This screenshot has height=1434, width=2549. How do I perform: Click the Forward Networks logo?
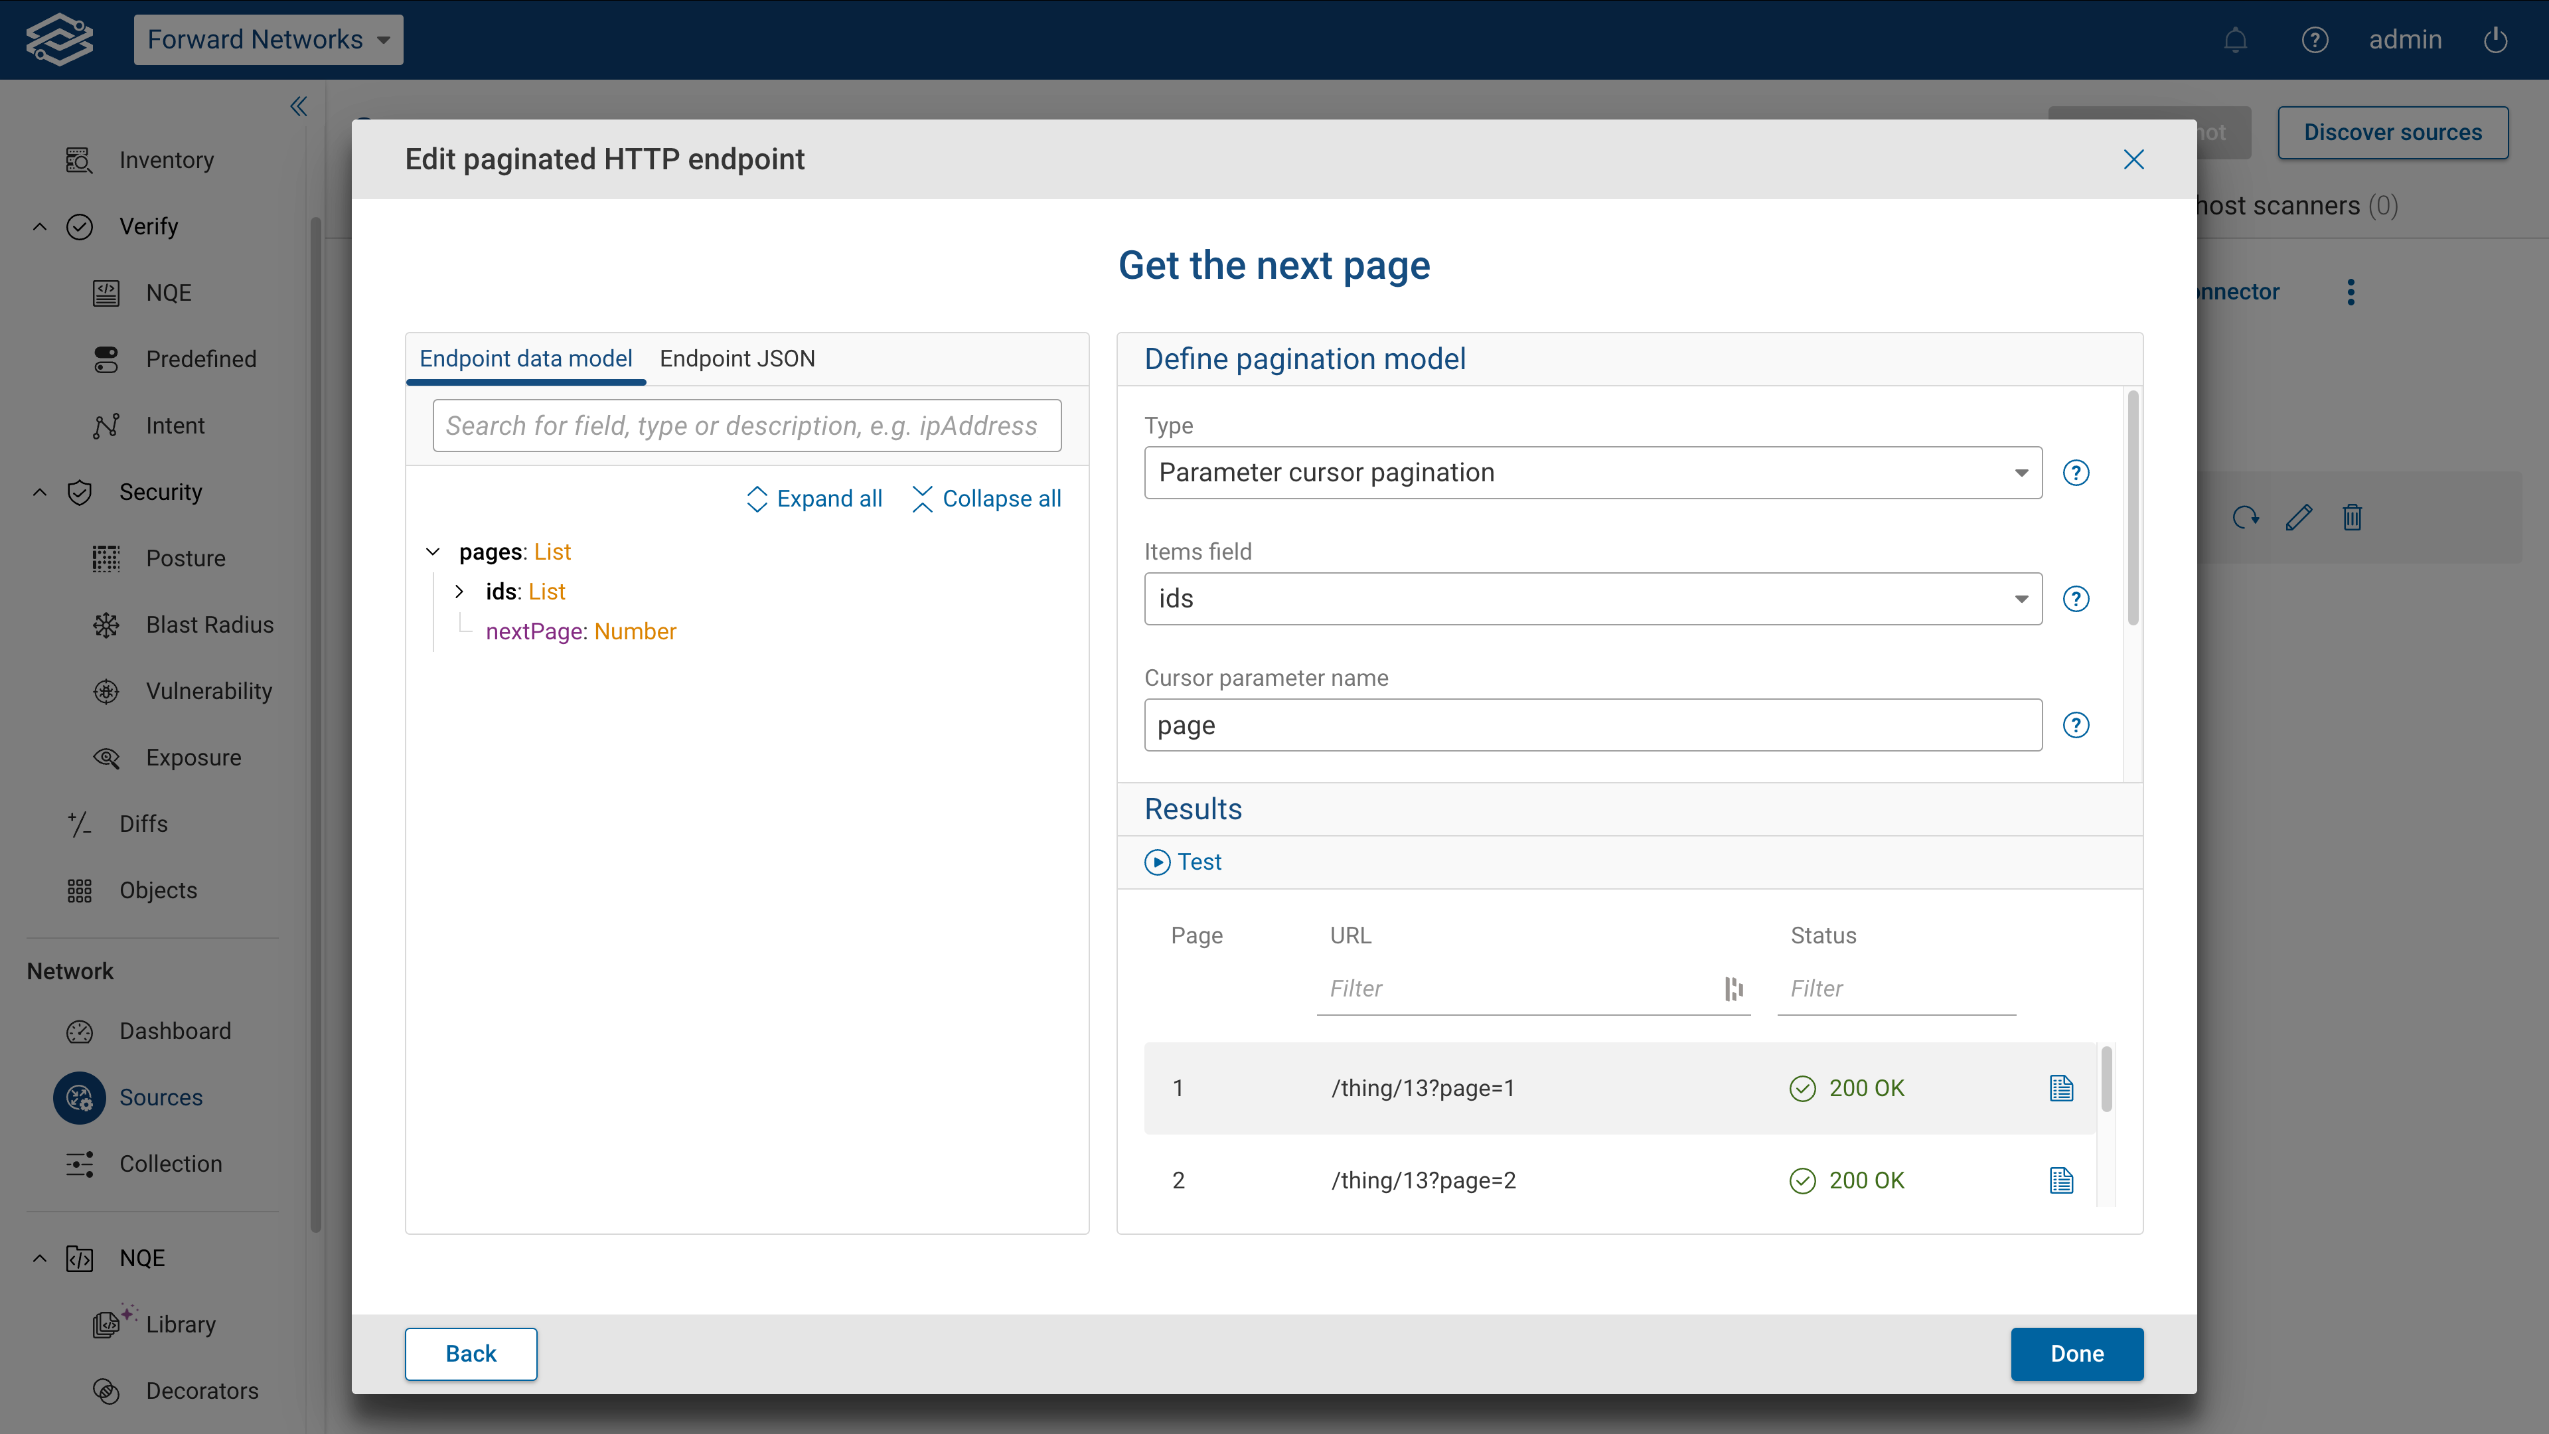[59, 40]
